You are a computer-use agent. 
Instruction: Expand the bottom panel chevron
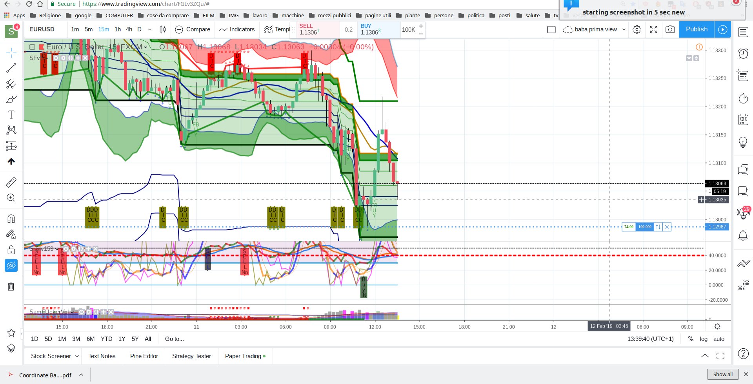705,356
